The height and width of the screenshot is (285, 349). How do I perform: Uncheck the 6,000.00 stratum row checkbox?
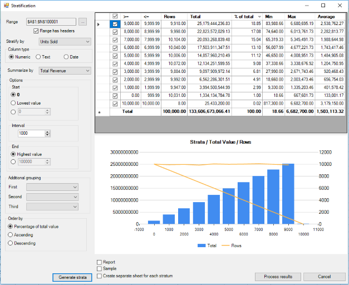[x=115, y=48]
